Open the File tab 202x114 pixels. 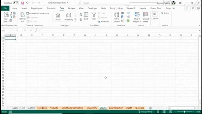click(x=5, y=8)
